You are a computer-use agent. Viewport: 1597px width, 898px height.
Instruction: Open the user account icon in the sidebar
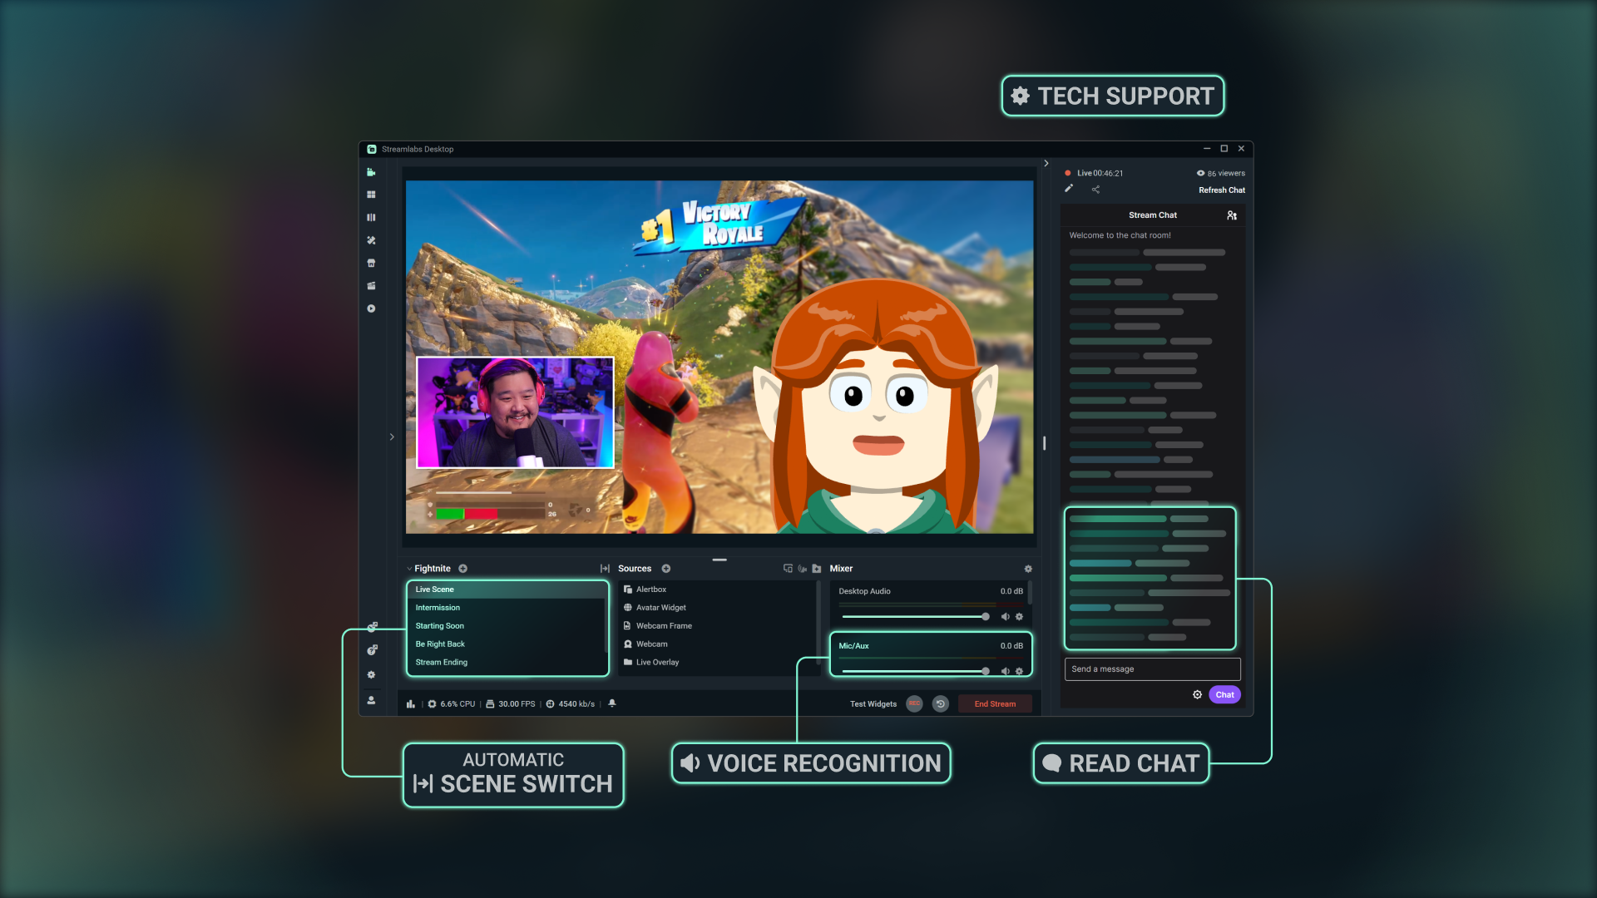(x=371, y=700)
